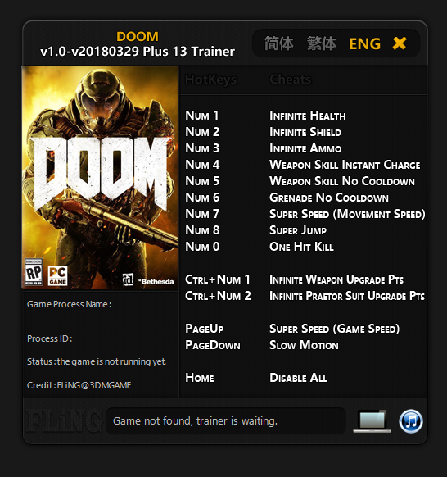Click the Cheats column header
447x477 pixels.
click(290, 79)
